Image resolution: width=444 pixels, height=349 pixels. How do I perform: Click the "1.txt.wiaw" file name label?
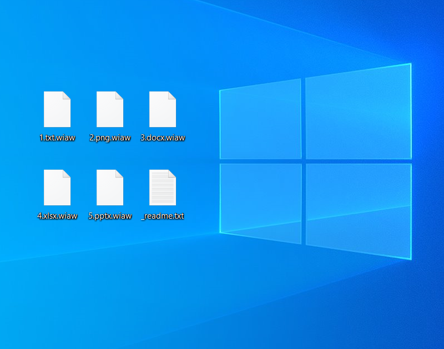pyautogui.click(x=57, y=138)
